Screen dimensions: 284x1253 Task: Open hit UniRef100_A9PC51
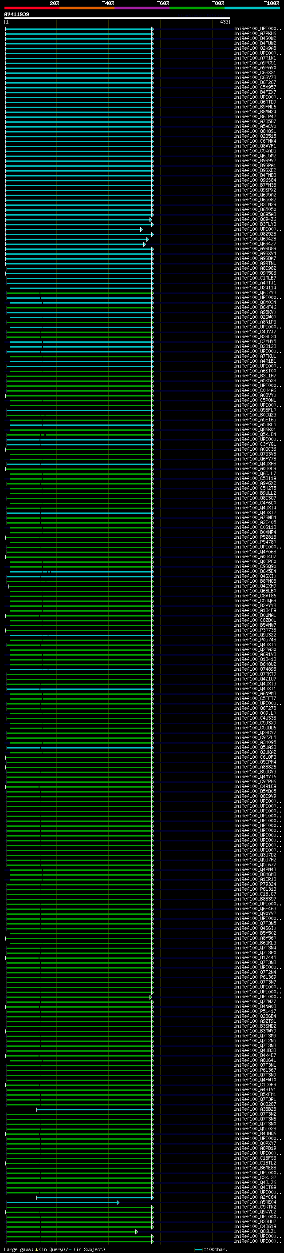pos(255,63)
